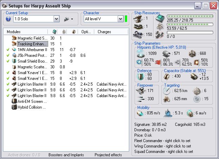Click the armor hitpoints icon showing 571

166,54
